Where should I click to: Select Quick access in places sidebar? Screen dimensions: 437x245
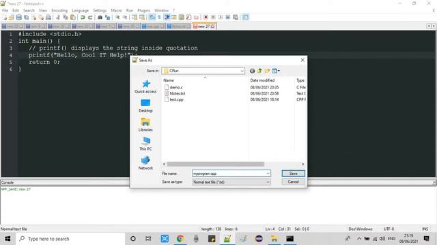click(x=145, y=86)
